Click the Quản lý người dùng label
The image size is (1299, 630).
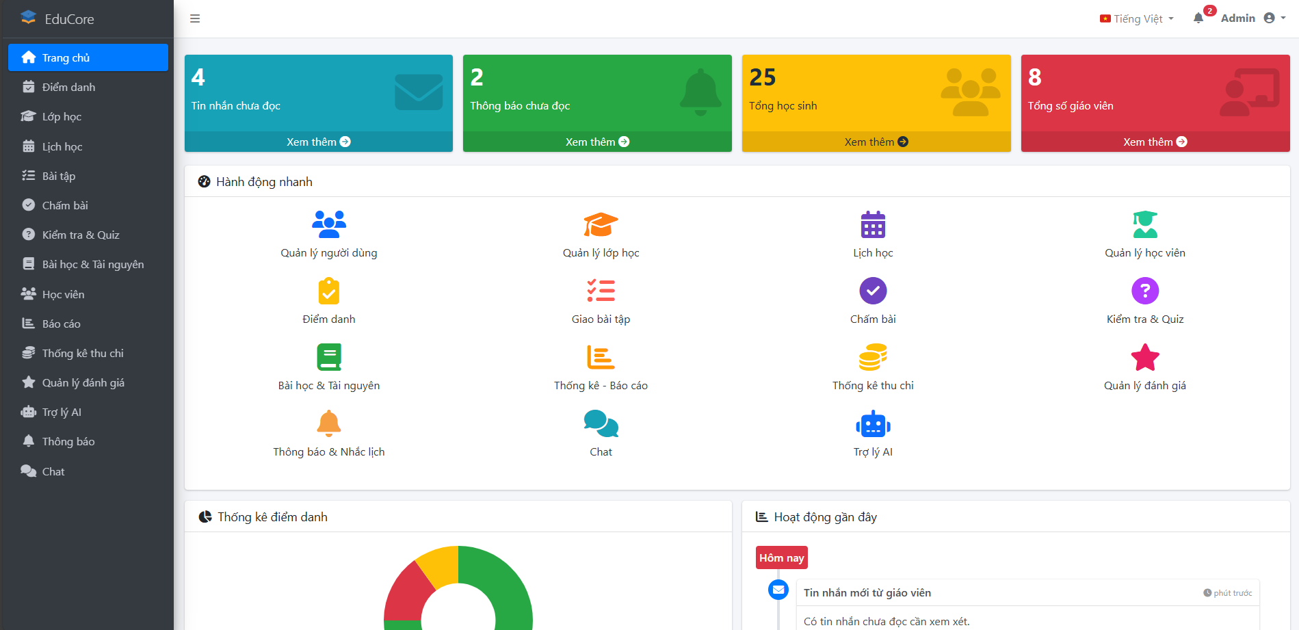pos(329,252)
